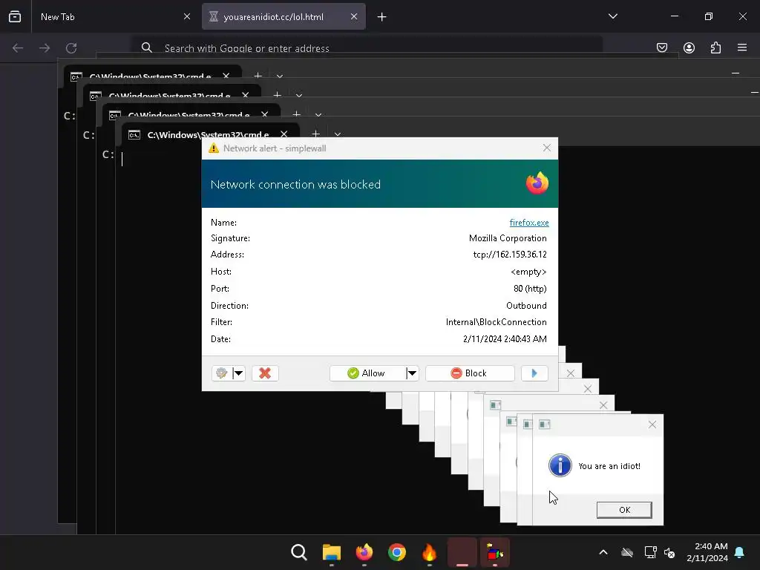Open the Extensions puzzle icon
Image resolution: width=760 pixels, height=570 pixels.
click(x=715, y=47)
